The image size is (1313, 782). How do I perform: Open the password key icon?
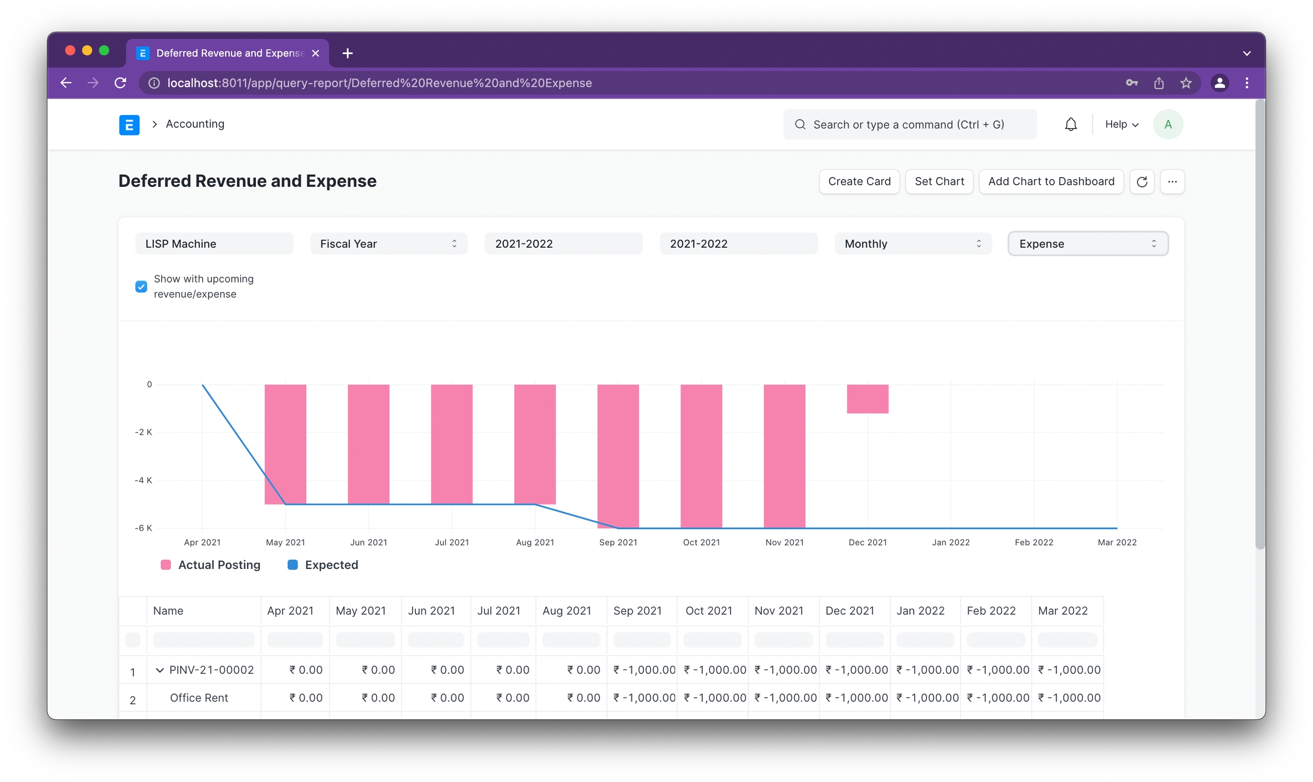pyautogui.click(x=1131, y=83)
